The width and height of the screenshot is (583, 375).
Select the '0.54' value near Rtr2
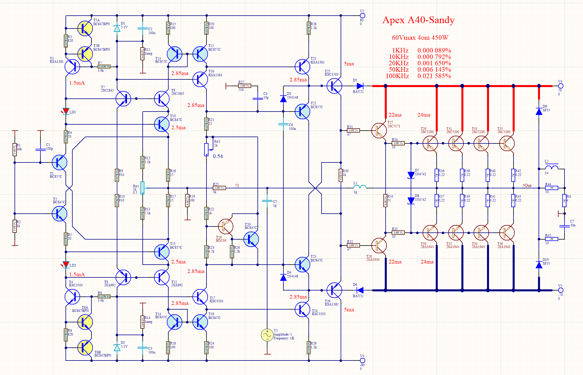point(218,156)
